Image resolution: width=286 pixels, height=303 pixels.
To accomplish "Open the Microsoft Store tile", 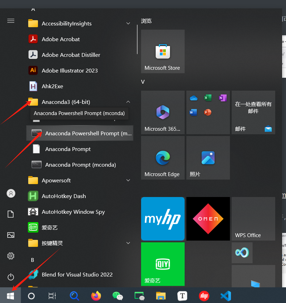I will pos(163,51).
